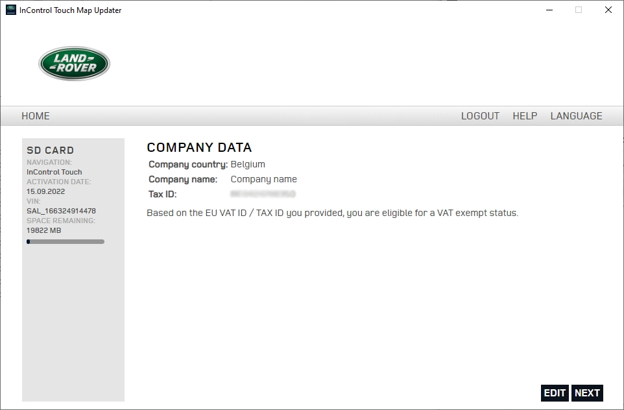This screenshot has height=410, width=624.
Task: Click the COMPANY DATA heading
Action: point(199,147)
